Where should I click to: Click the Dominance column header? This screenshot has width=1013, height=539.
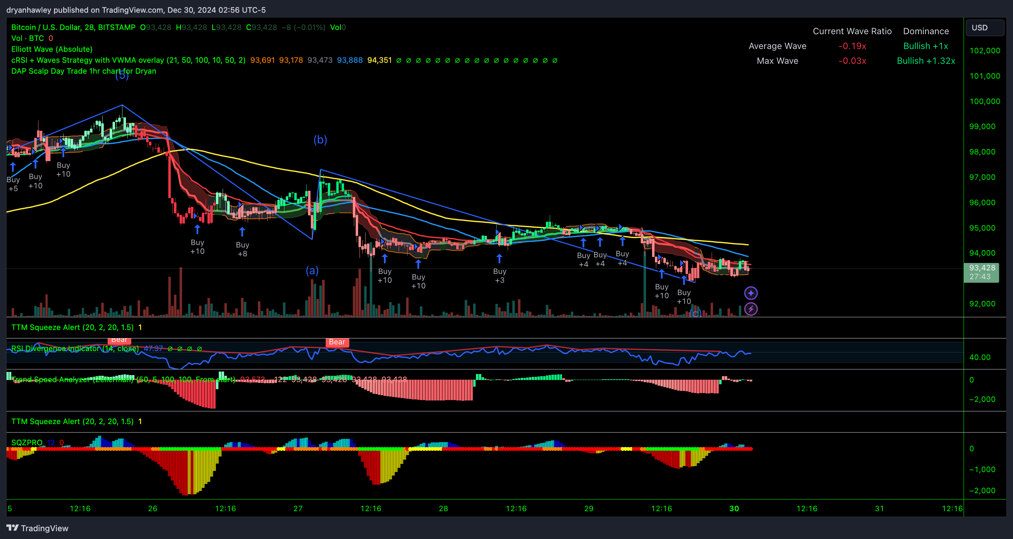(926, 31)
